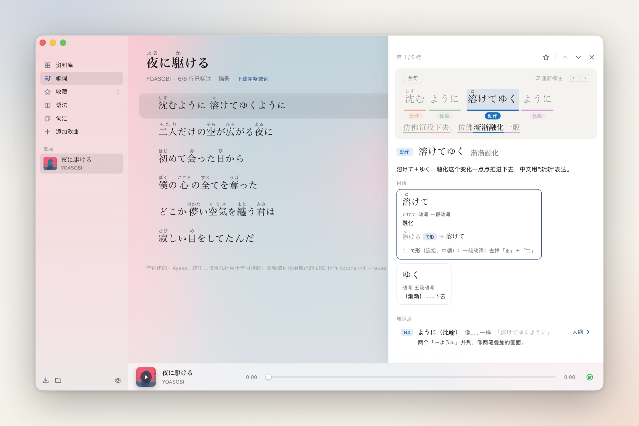Star this line as favorite
The image size is (639, 426).
546,57
